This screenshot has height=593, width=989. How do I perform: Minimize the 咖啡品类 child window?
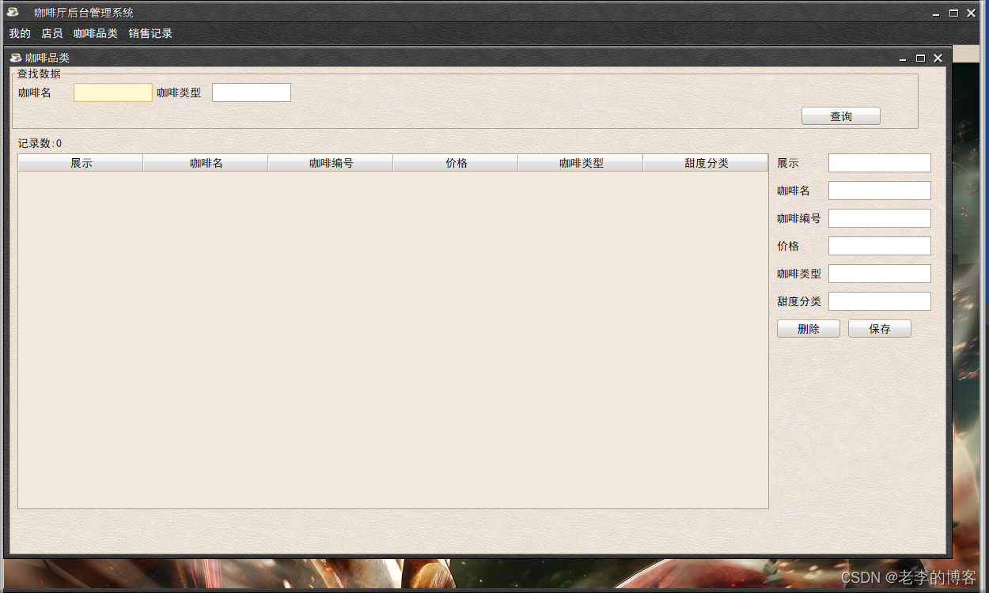coord(902,58)
